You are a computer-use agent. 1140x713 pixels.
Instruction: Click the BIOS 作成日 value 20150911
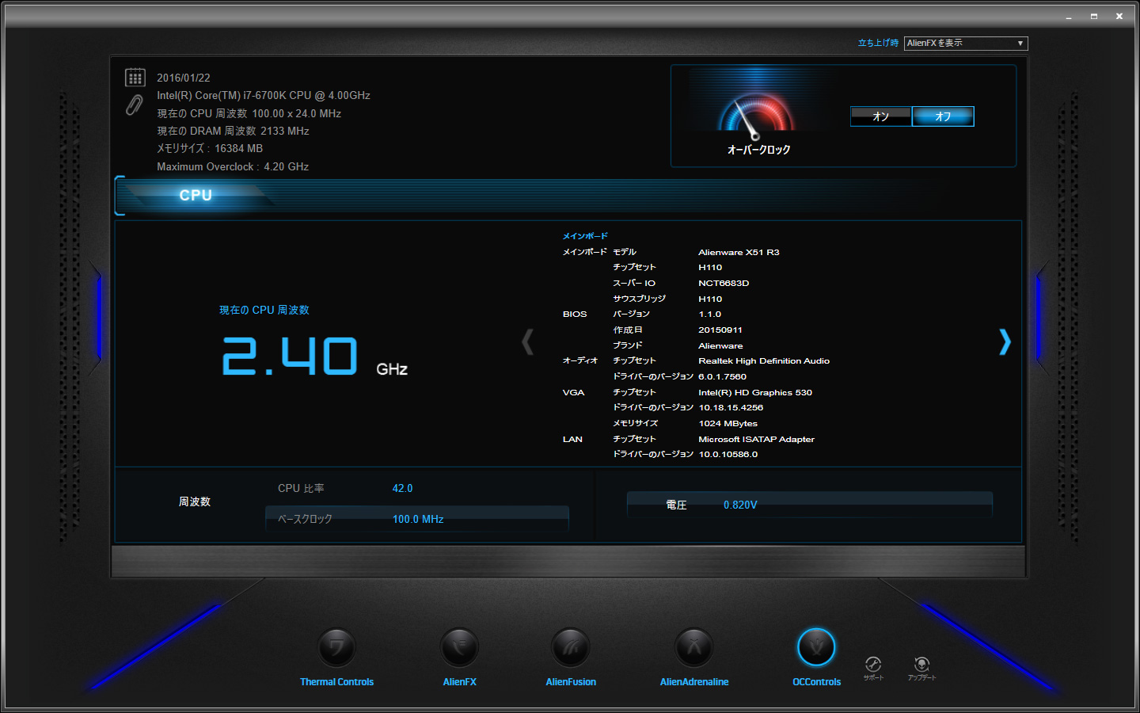[x=720, y=330]
